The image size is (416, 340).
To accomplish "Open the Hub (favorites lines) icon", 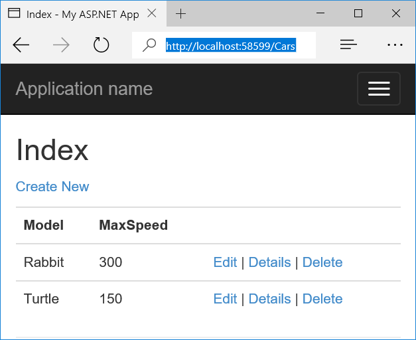I will (x=348, y=45).
